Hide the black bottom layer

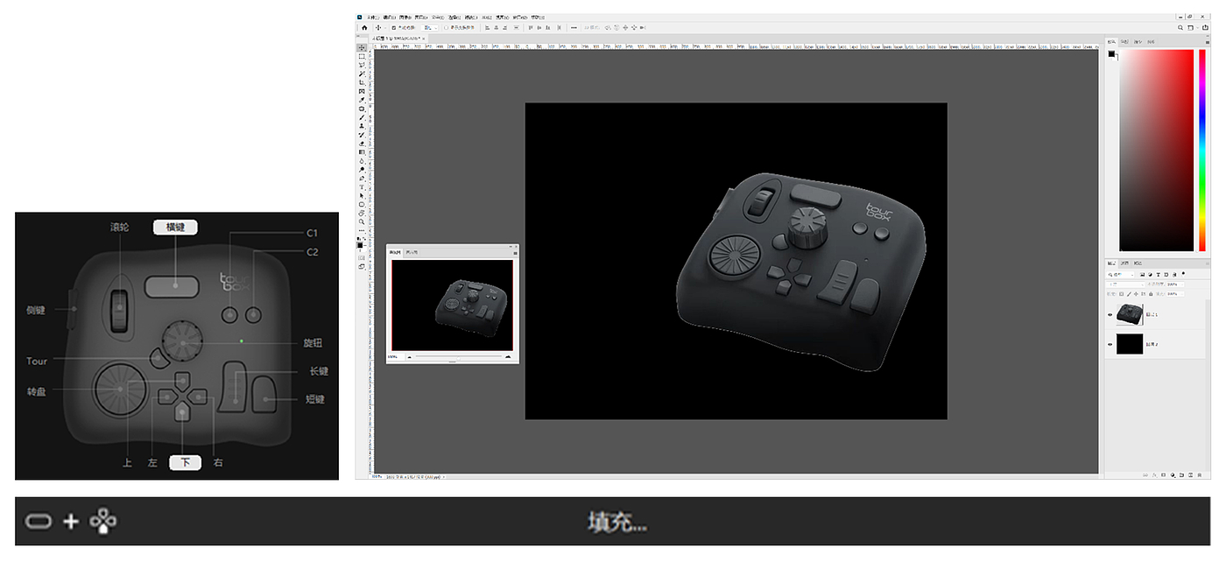1110,344
